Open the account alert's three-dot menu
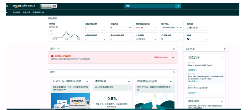The height and width of the screenshot is (110, 251). [173, 58]
